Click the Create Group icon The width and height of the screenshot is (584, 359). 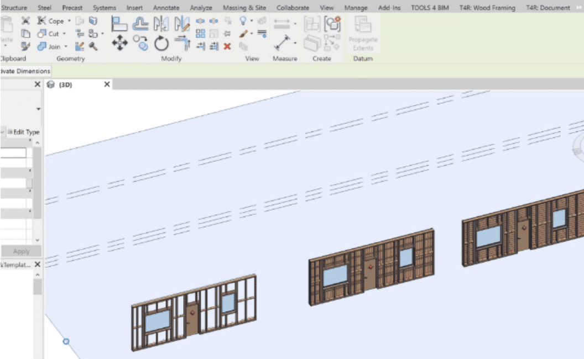pyautogui.click(x=332, y=23)
